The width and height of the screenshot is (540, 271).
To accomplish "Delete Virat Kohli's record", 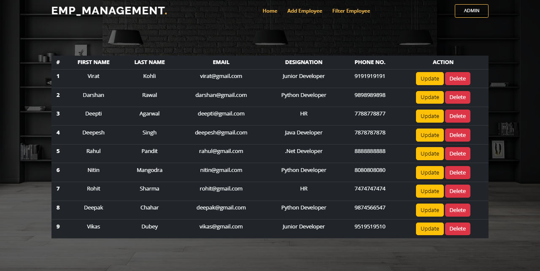I will point(457,78).
